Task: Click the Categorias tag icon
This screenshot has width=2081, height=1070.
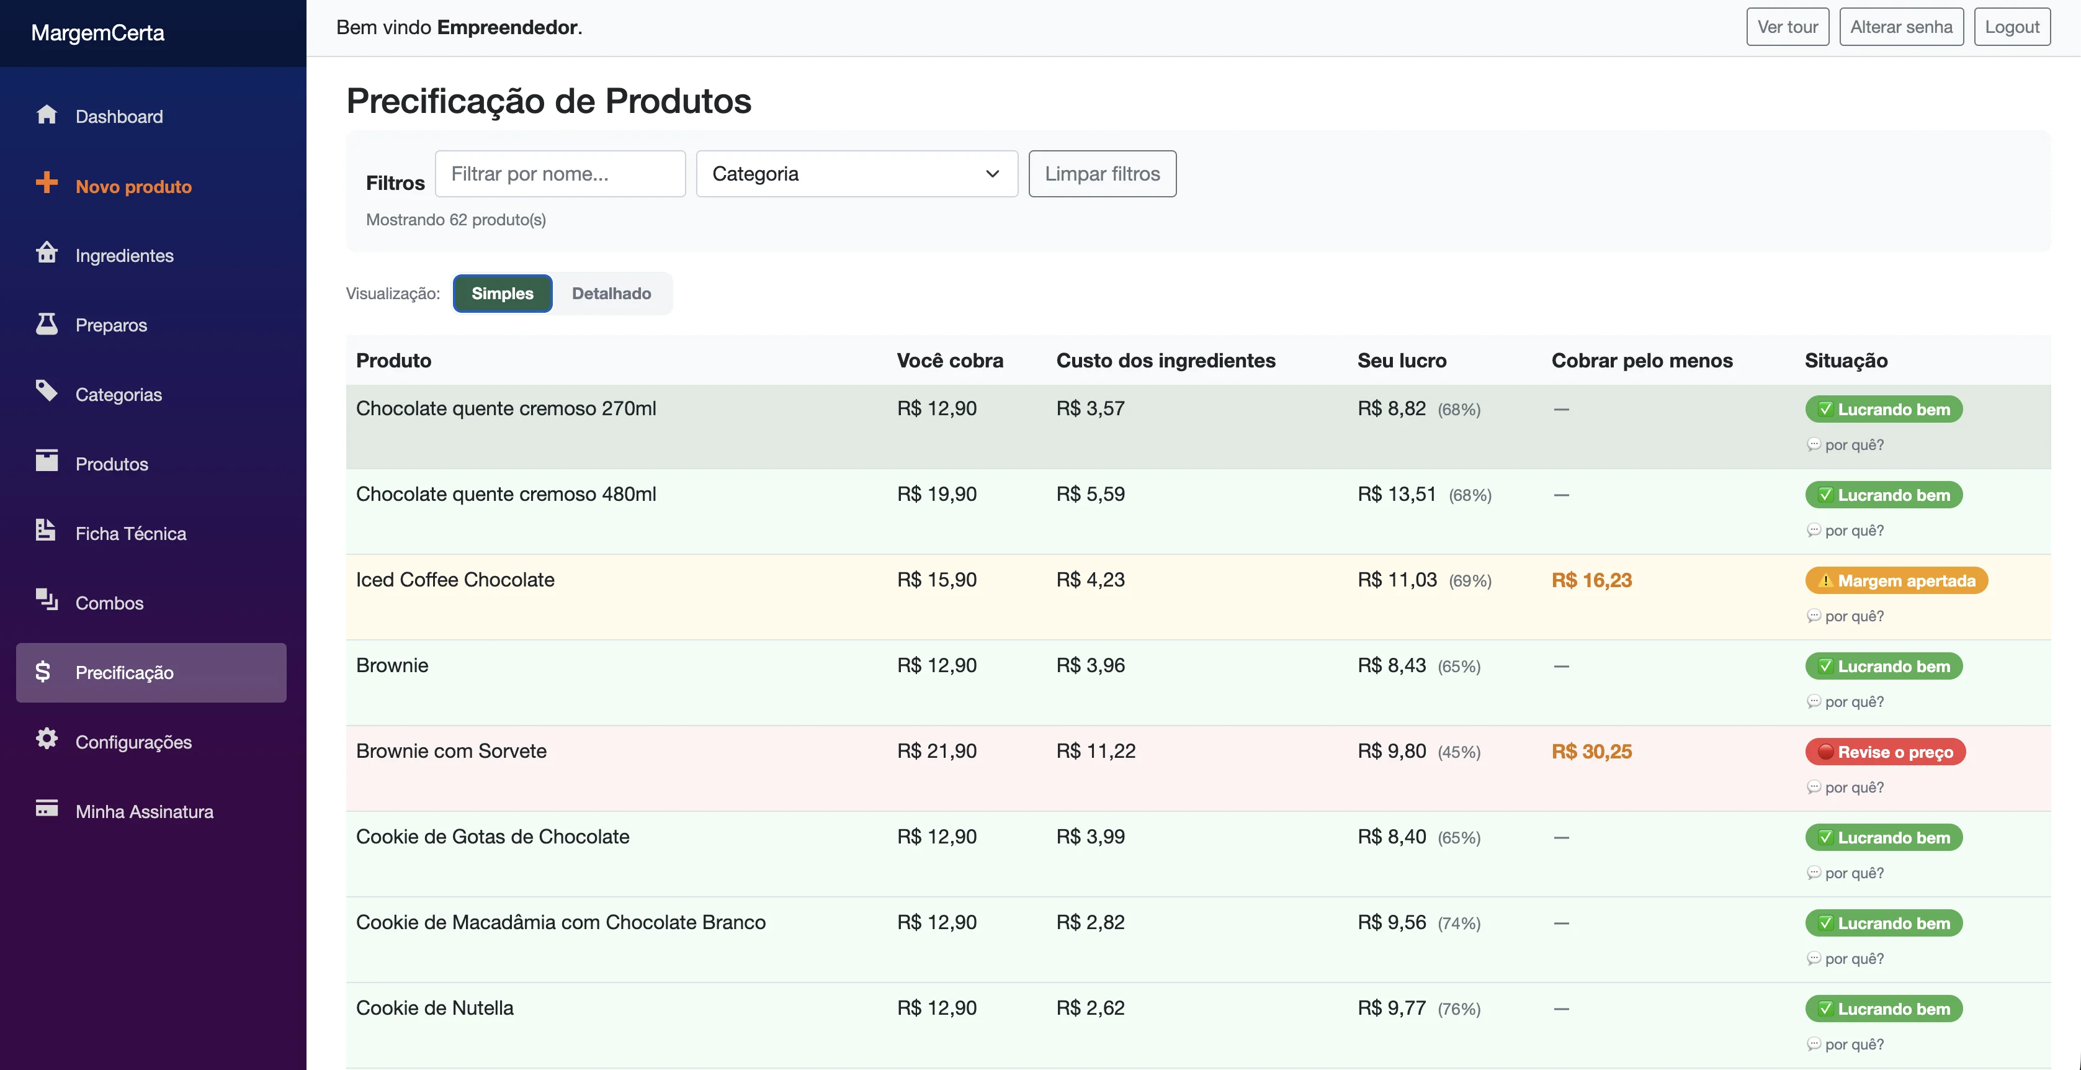Action: (x=47, y=391)
